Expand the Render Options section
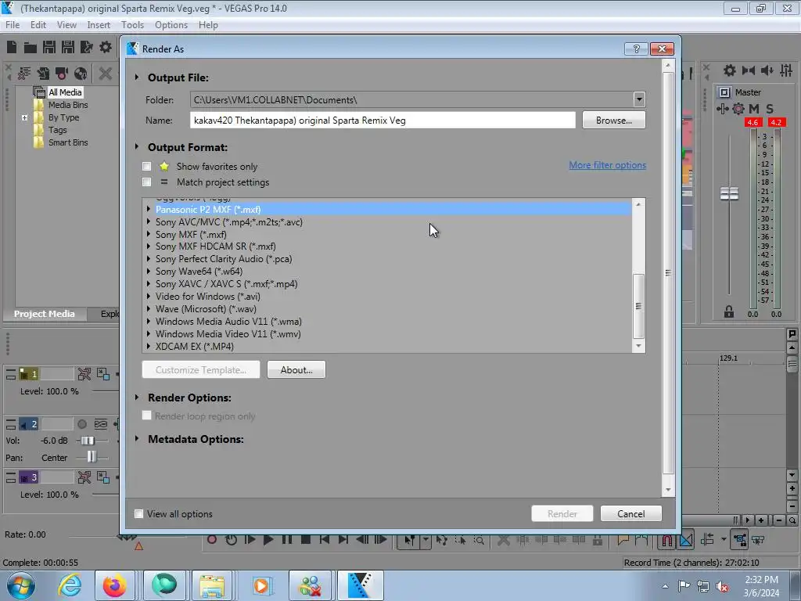 137,397
